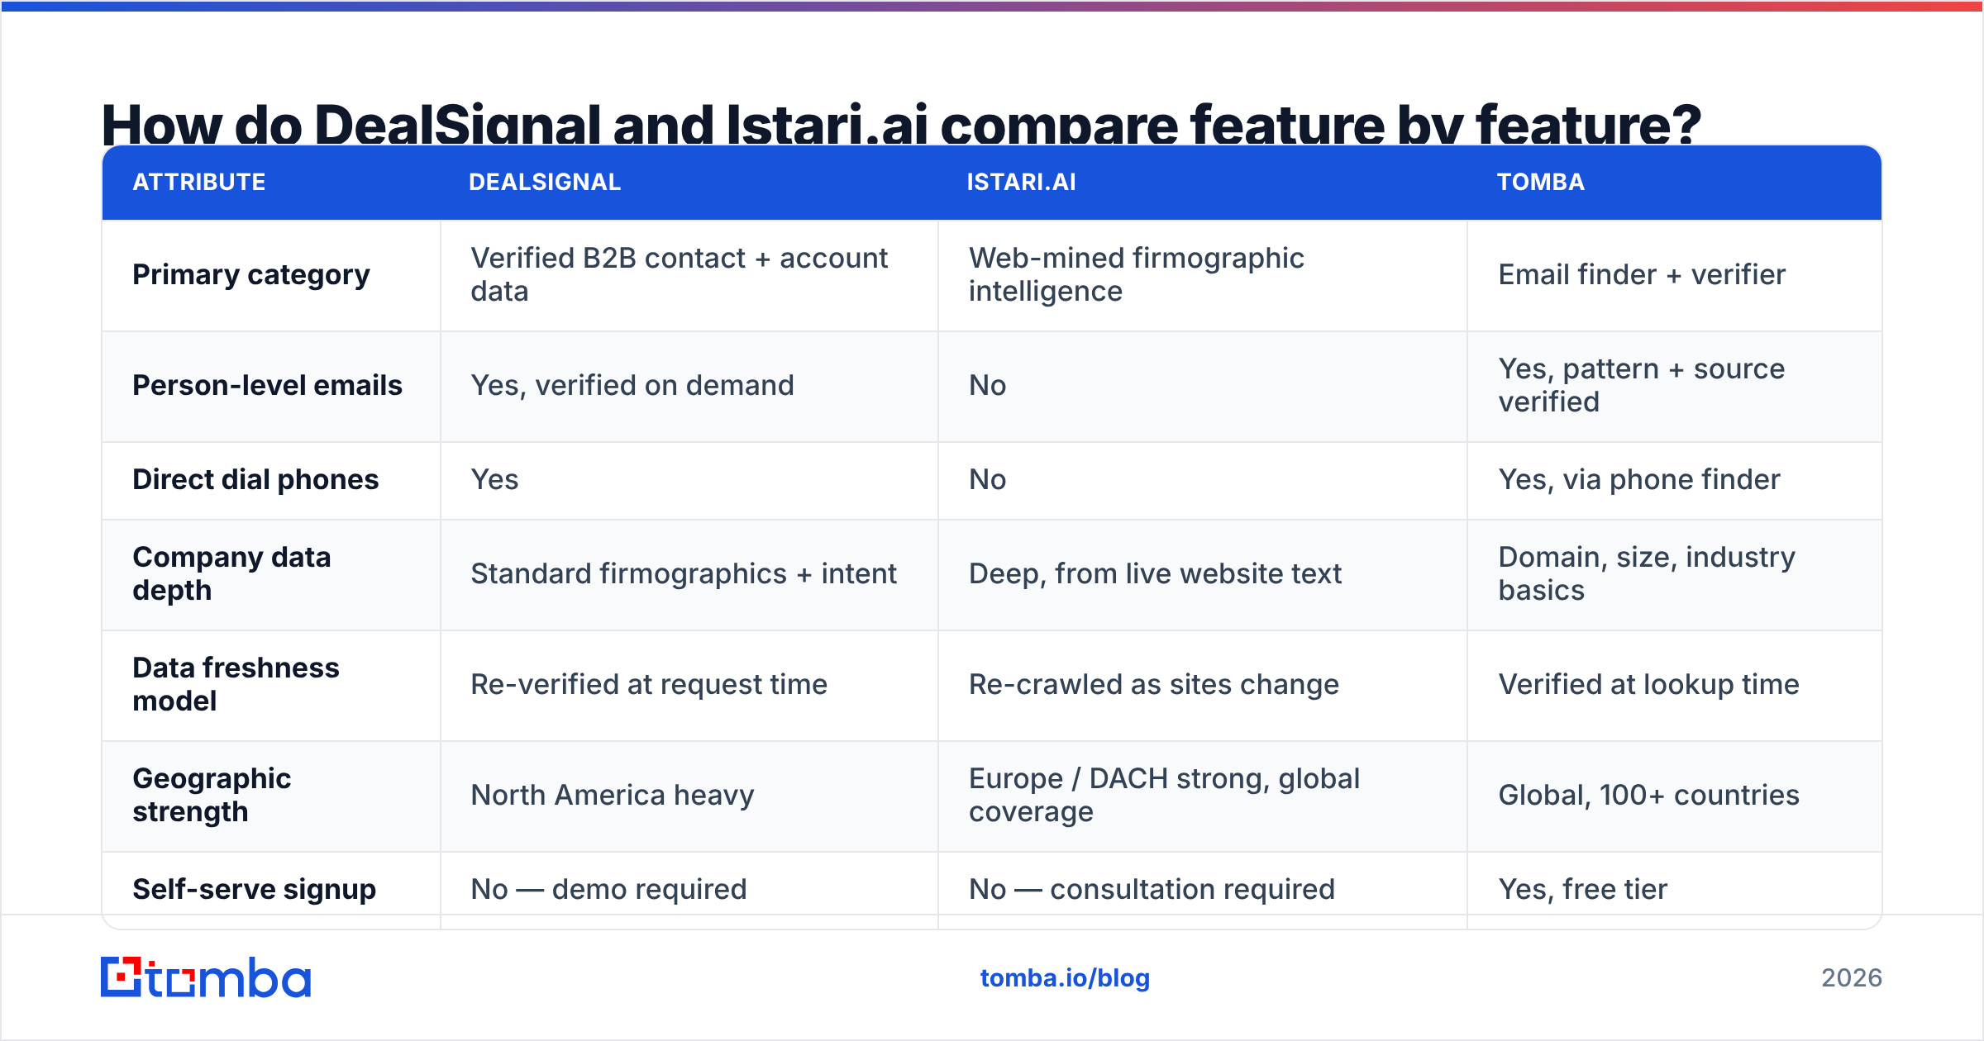Screen dimensions: 1984x1041
Task: Select the 'Geographic strength' row label
Action: click(212, 795)
